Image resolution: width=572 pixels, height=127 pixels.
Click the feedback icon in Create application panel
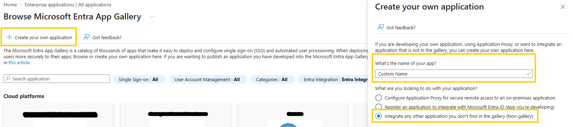[381, 27]
